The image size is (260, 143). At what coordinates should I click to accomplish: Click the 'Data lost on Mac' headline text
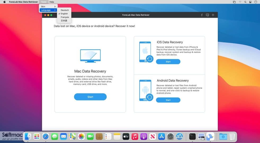tap(94, 26)
